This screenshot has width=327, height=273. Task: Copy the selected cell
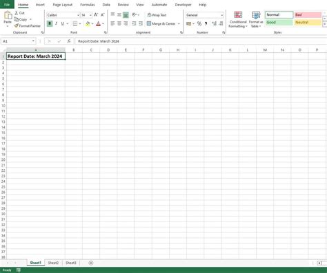coord(21,19)
